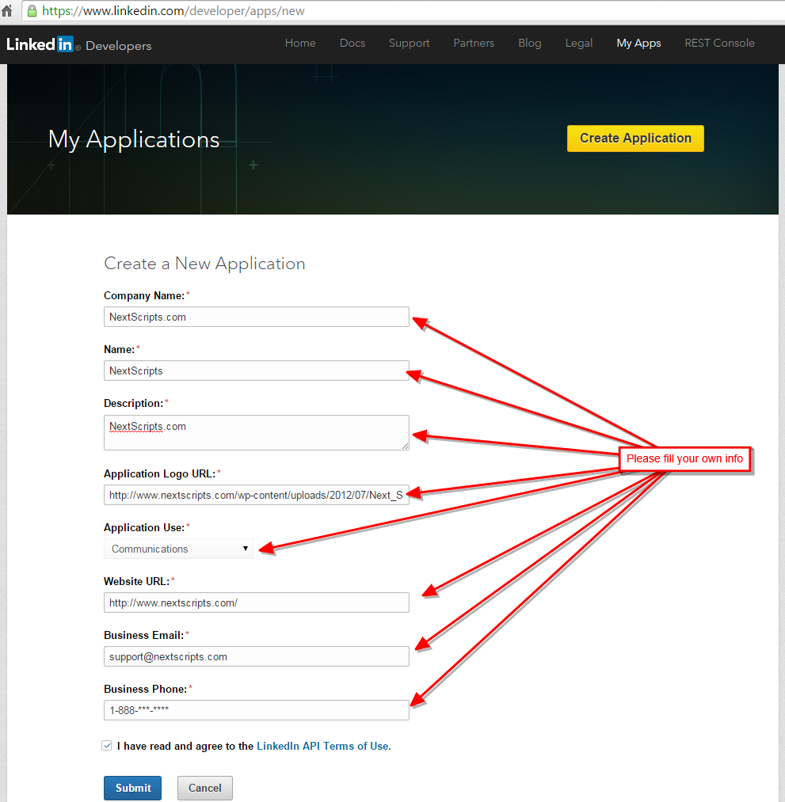Image resolution: width=785 pixels, height=802 pixels.
Task: Click the Description text area
Action: [257, 433]
